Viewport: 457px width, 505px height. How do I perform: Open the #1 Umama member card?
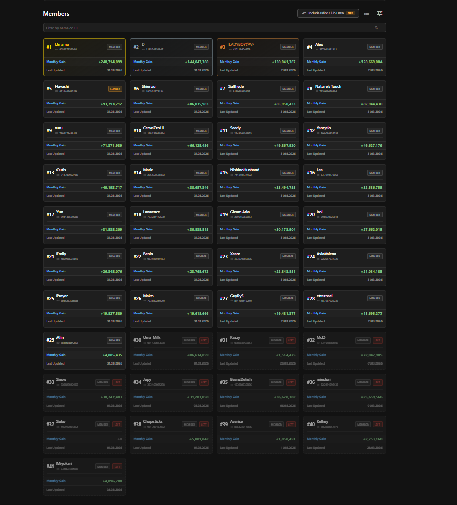(85, 57)
